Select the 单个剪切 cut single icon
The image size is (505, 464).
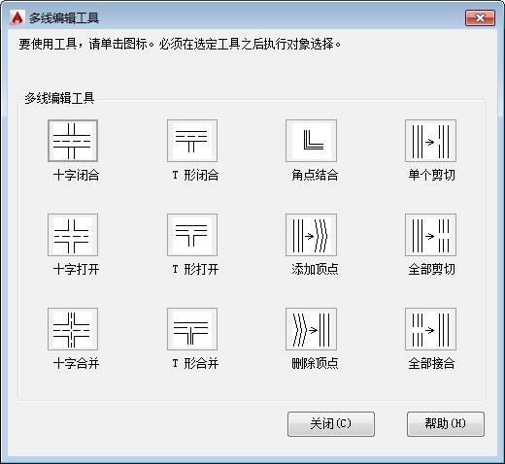[431, 141]
